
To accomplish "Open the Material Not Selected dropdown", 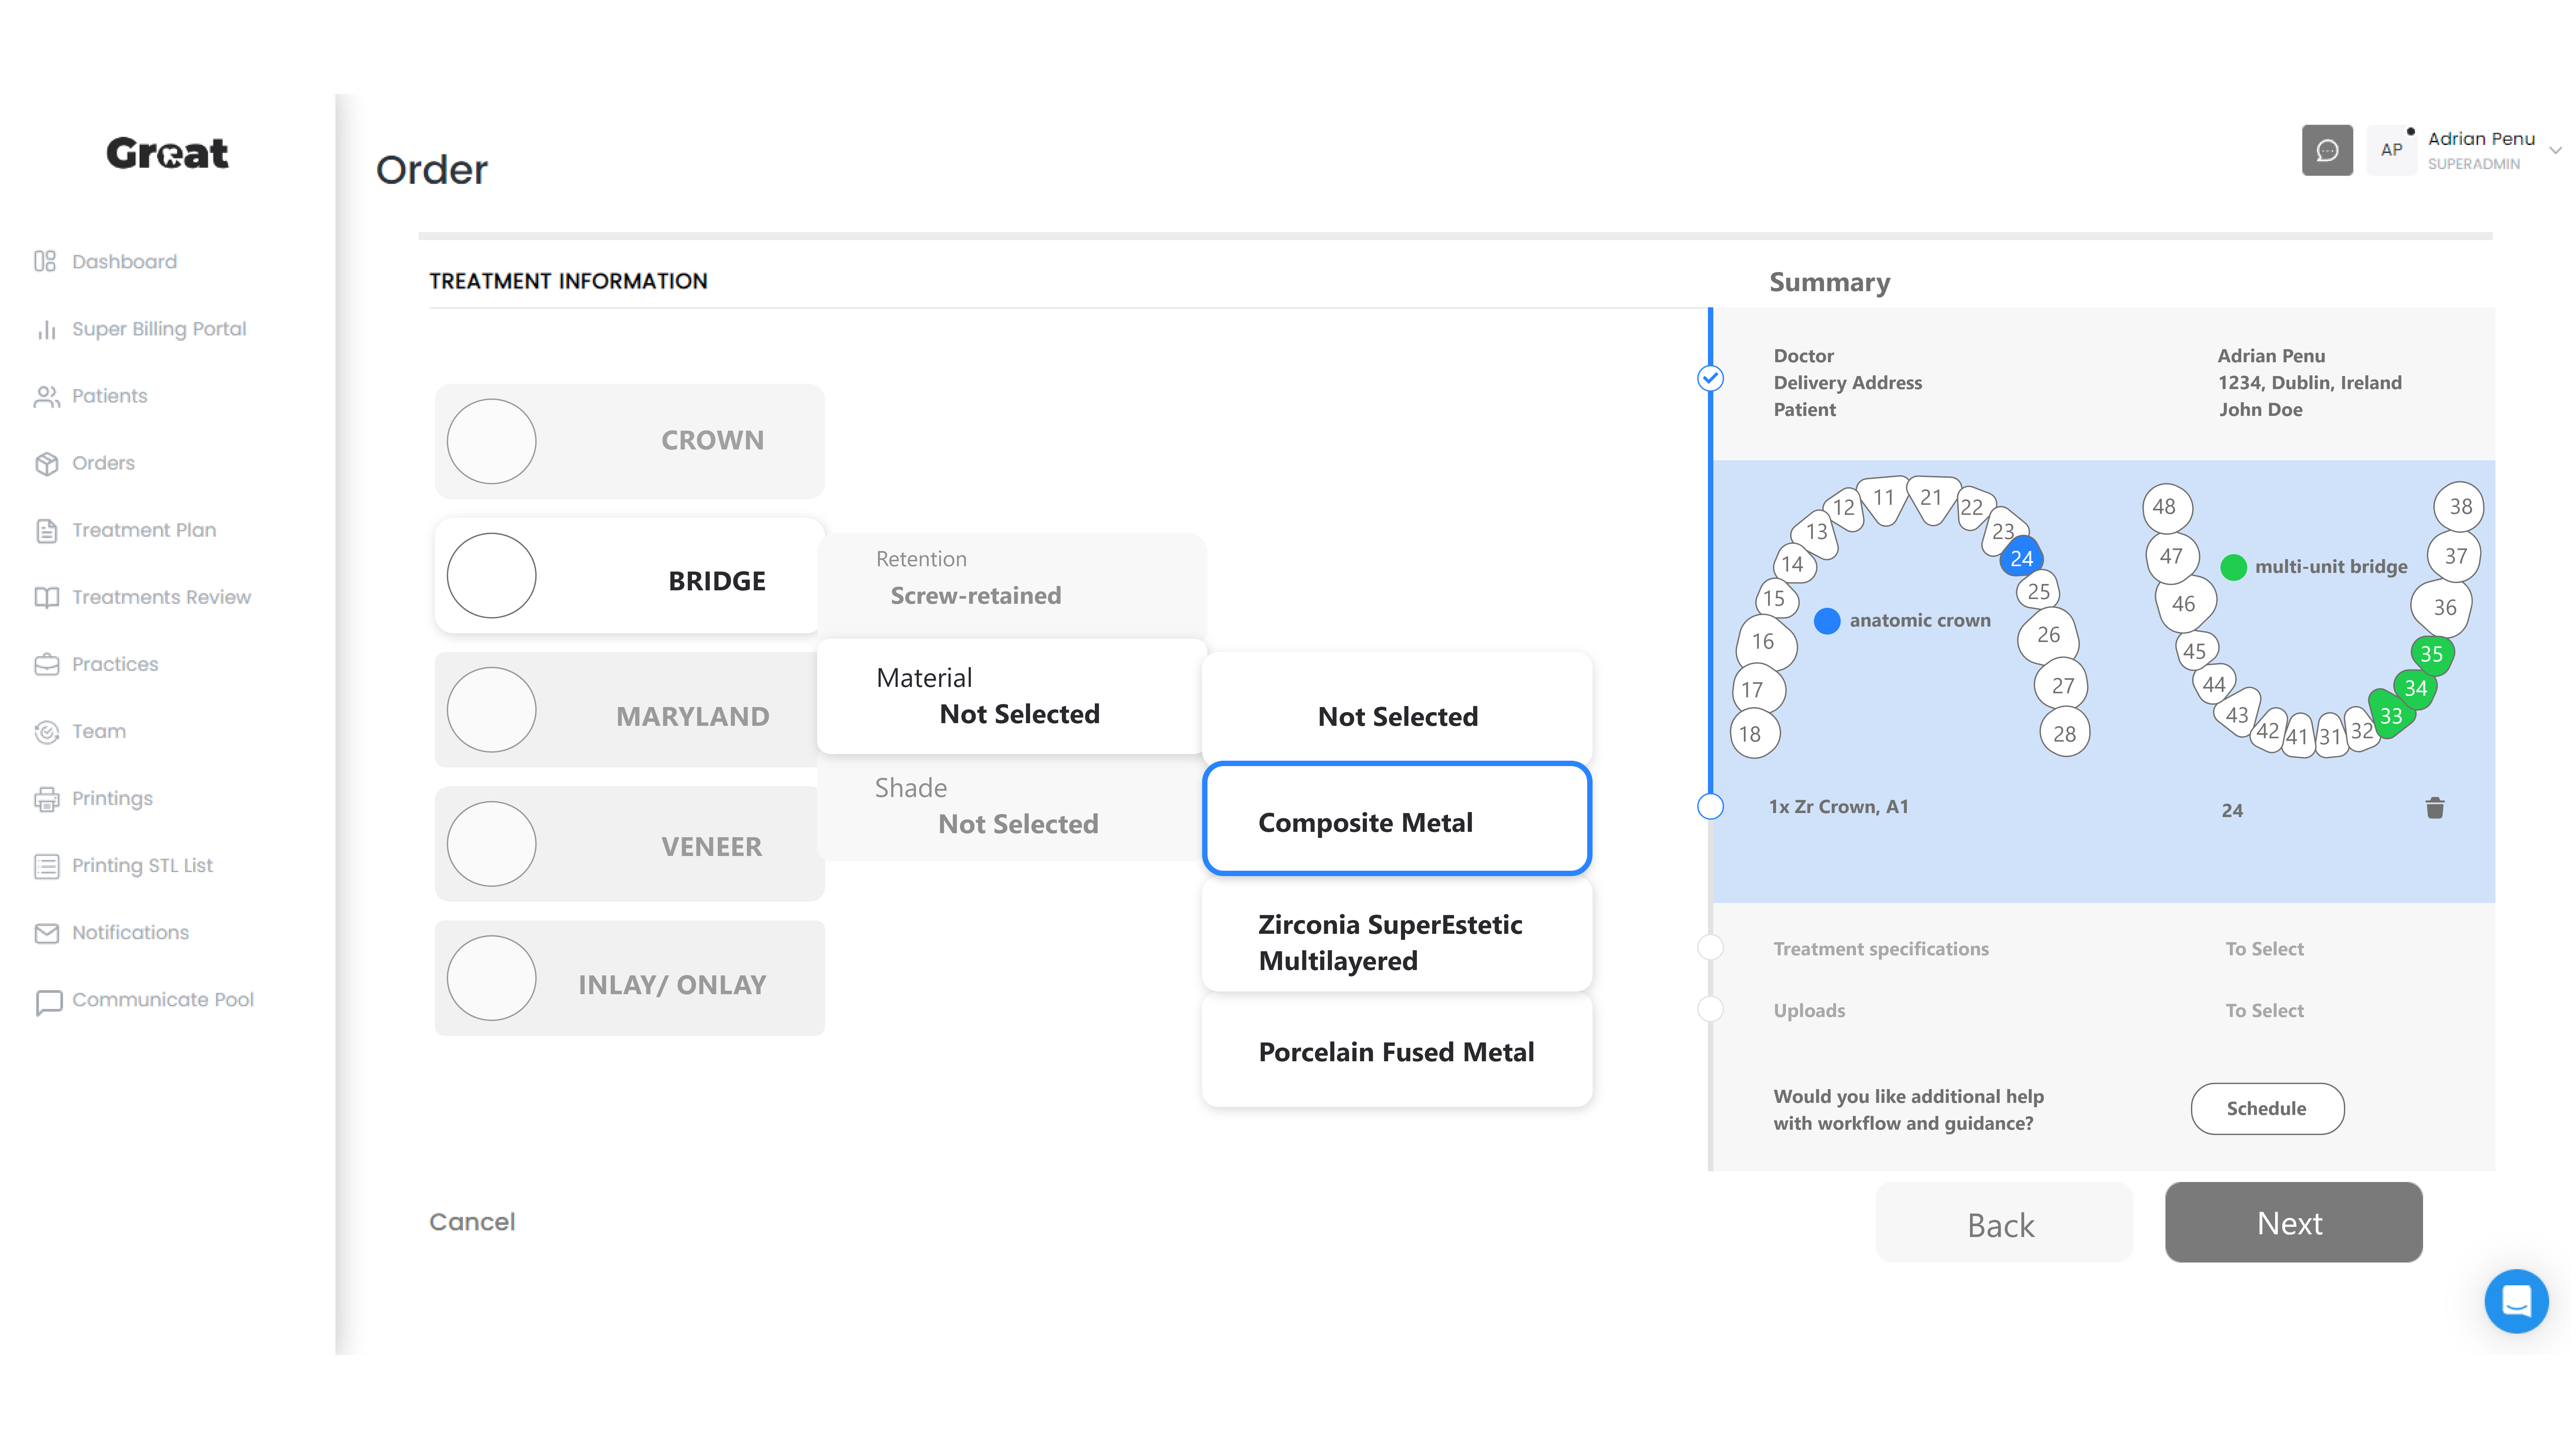I will tap(1012, 696).
